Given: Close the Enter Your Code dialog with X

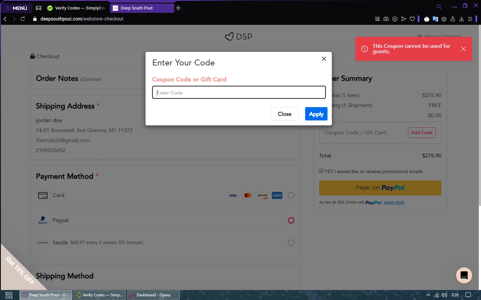Looking at the screenshot, I should 324,59.
